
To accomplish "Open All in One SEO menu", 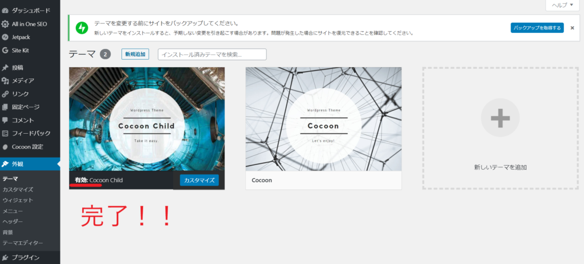I will pyautogui.click(x=30, y=24).
